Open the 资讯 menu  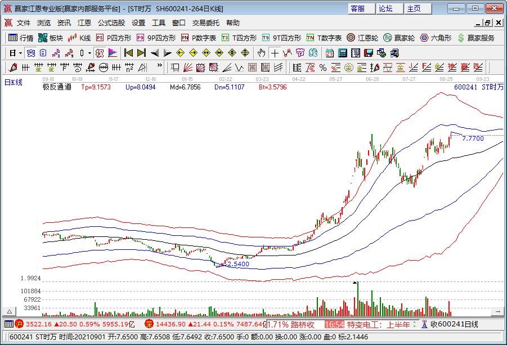[64, 23]
